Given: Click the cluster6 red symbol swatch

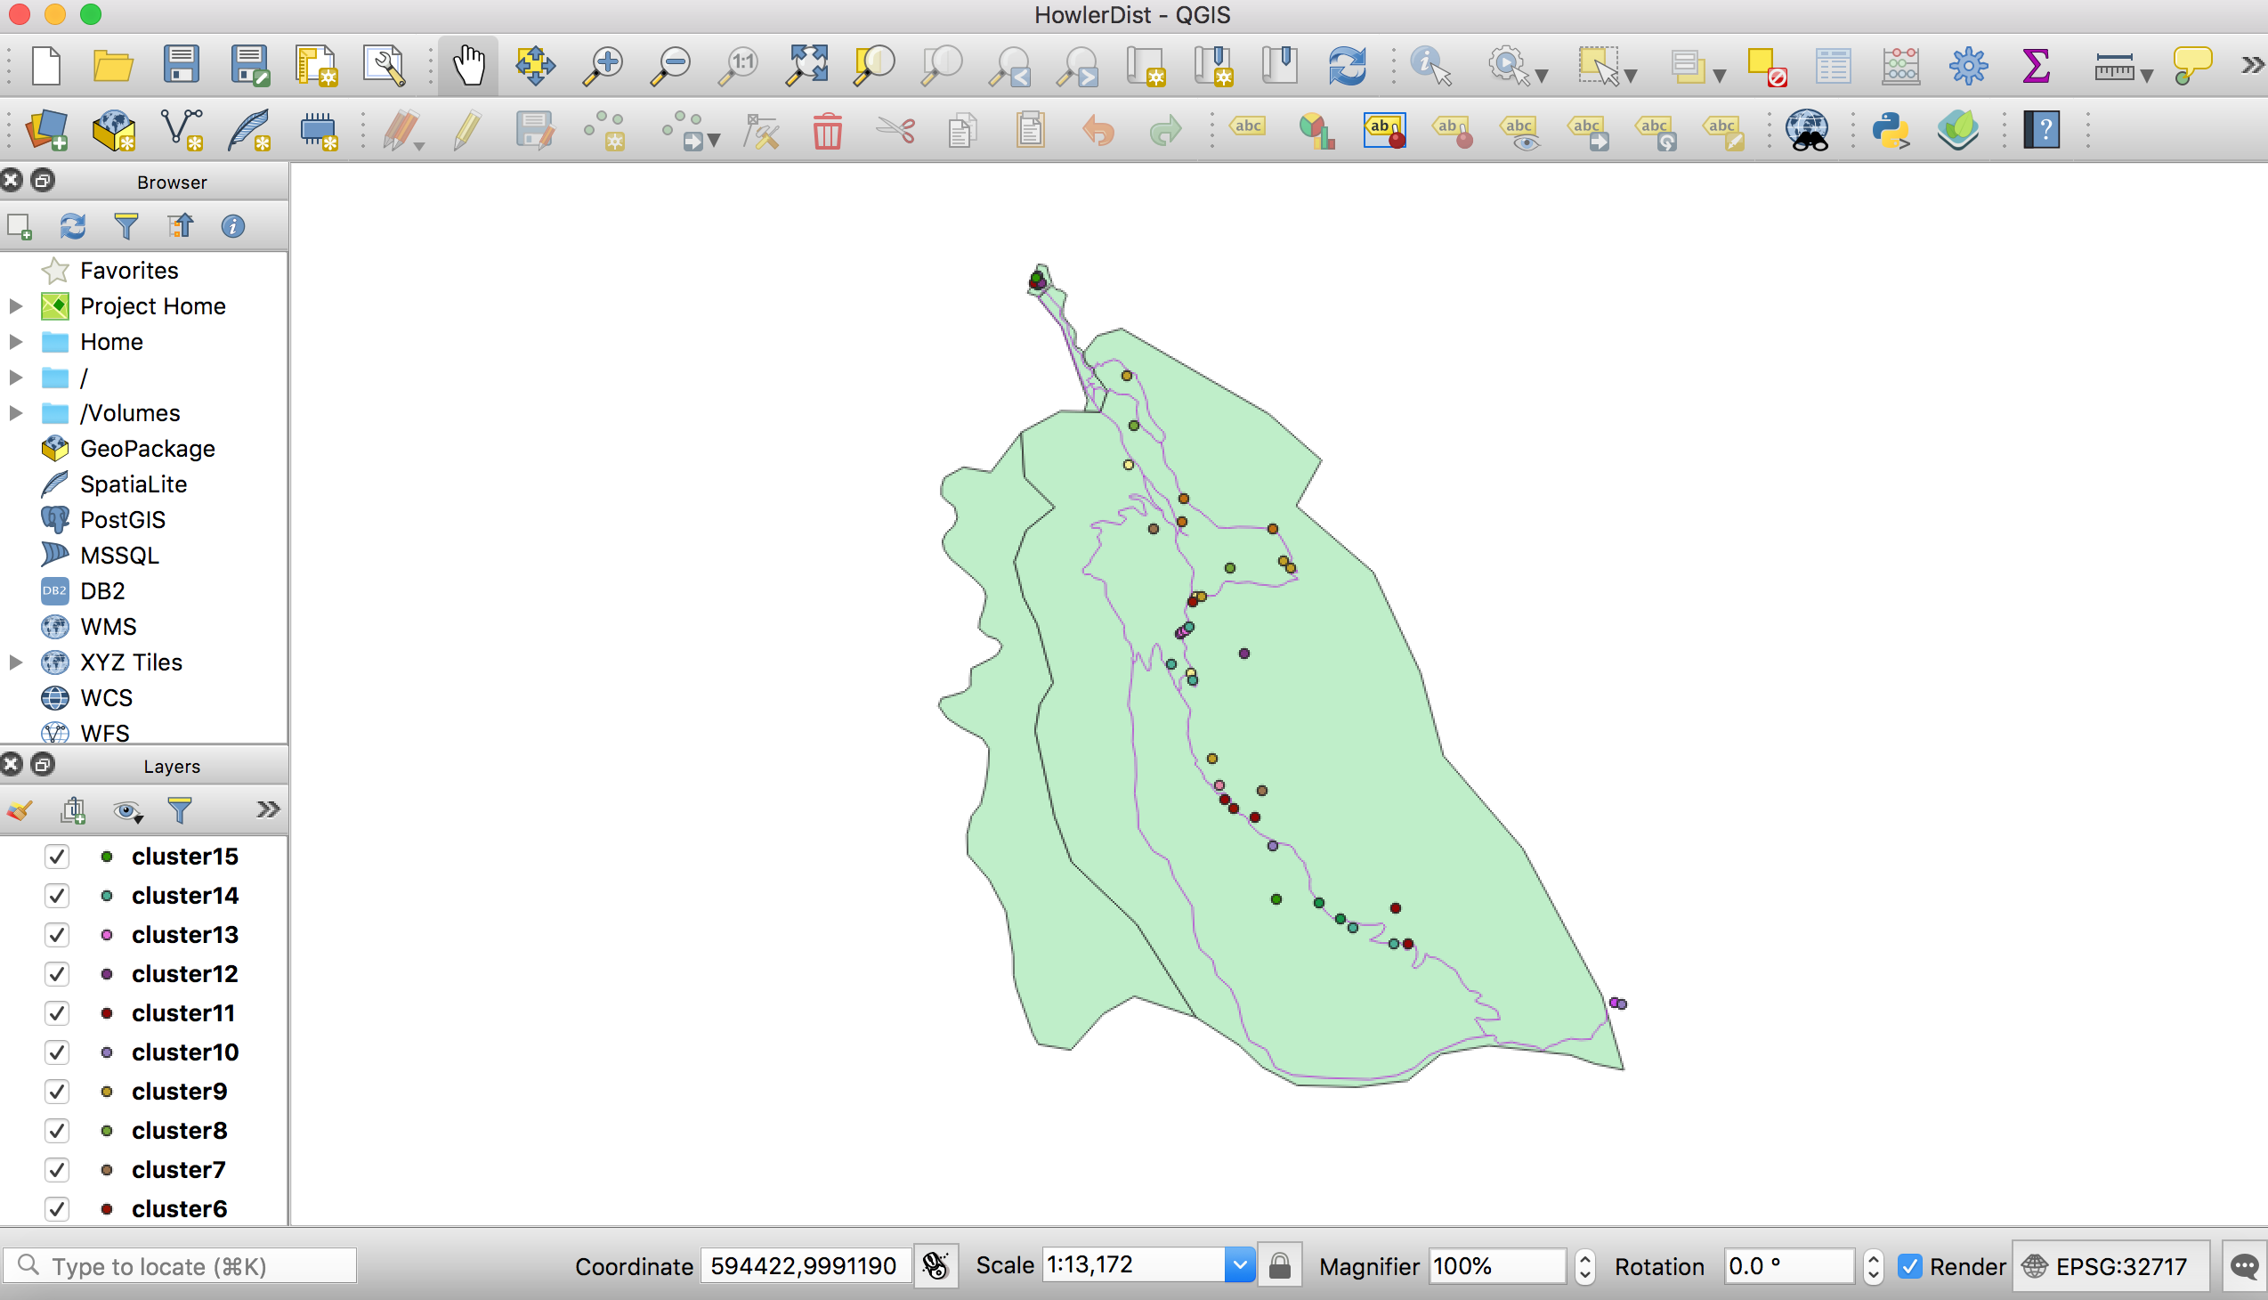Looking at the screenshot, I should [x=106, y=1210].
